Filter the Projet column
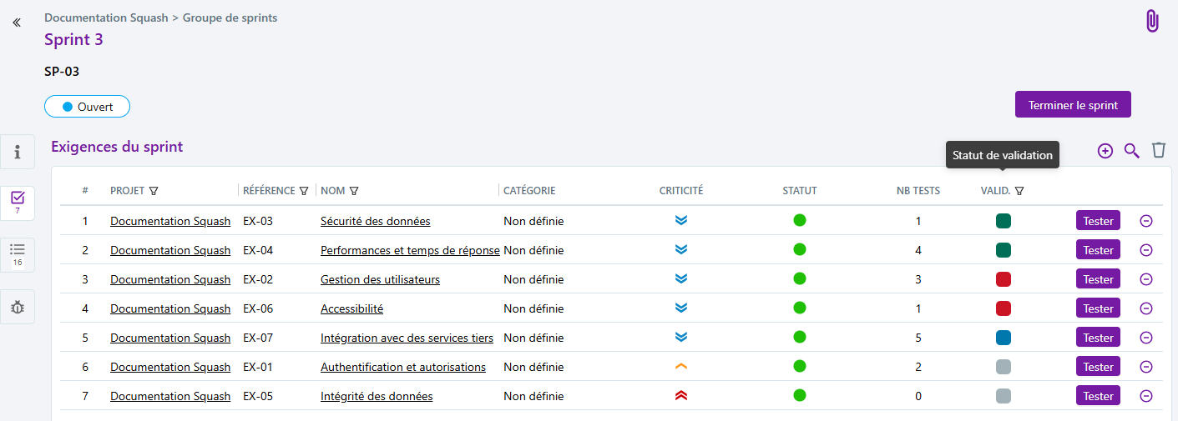 tap(154, 191)
